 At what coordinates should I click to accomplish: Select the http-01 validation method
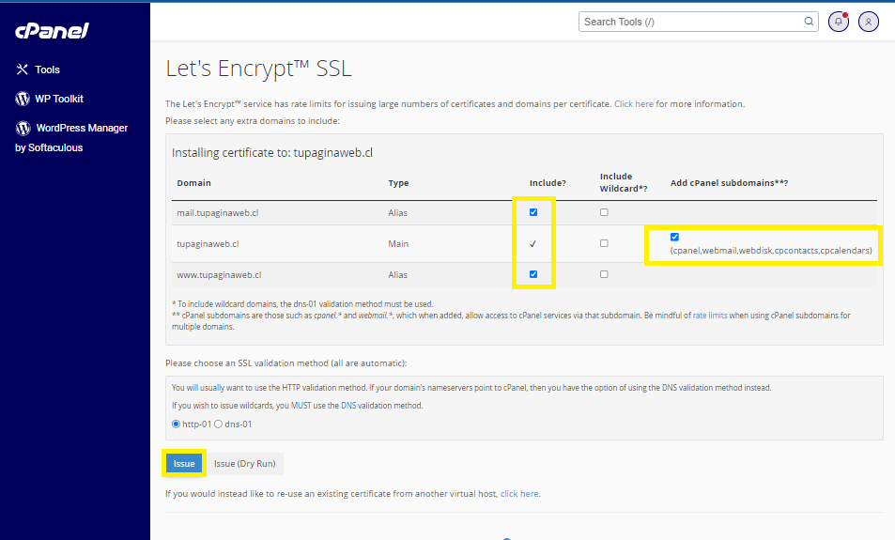pos(176,424)
